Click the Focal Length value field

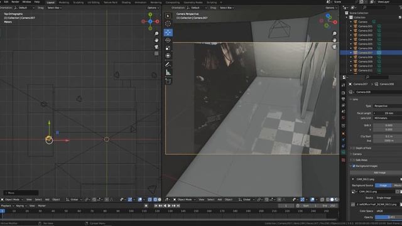click(388, 113)
